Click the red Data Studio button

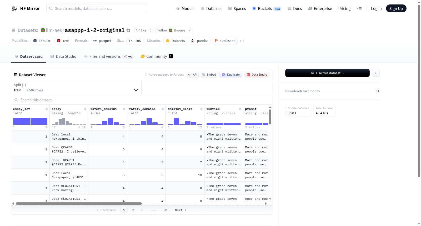click(257, 75)
